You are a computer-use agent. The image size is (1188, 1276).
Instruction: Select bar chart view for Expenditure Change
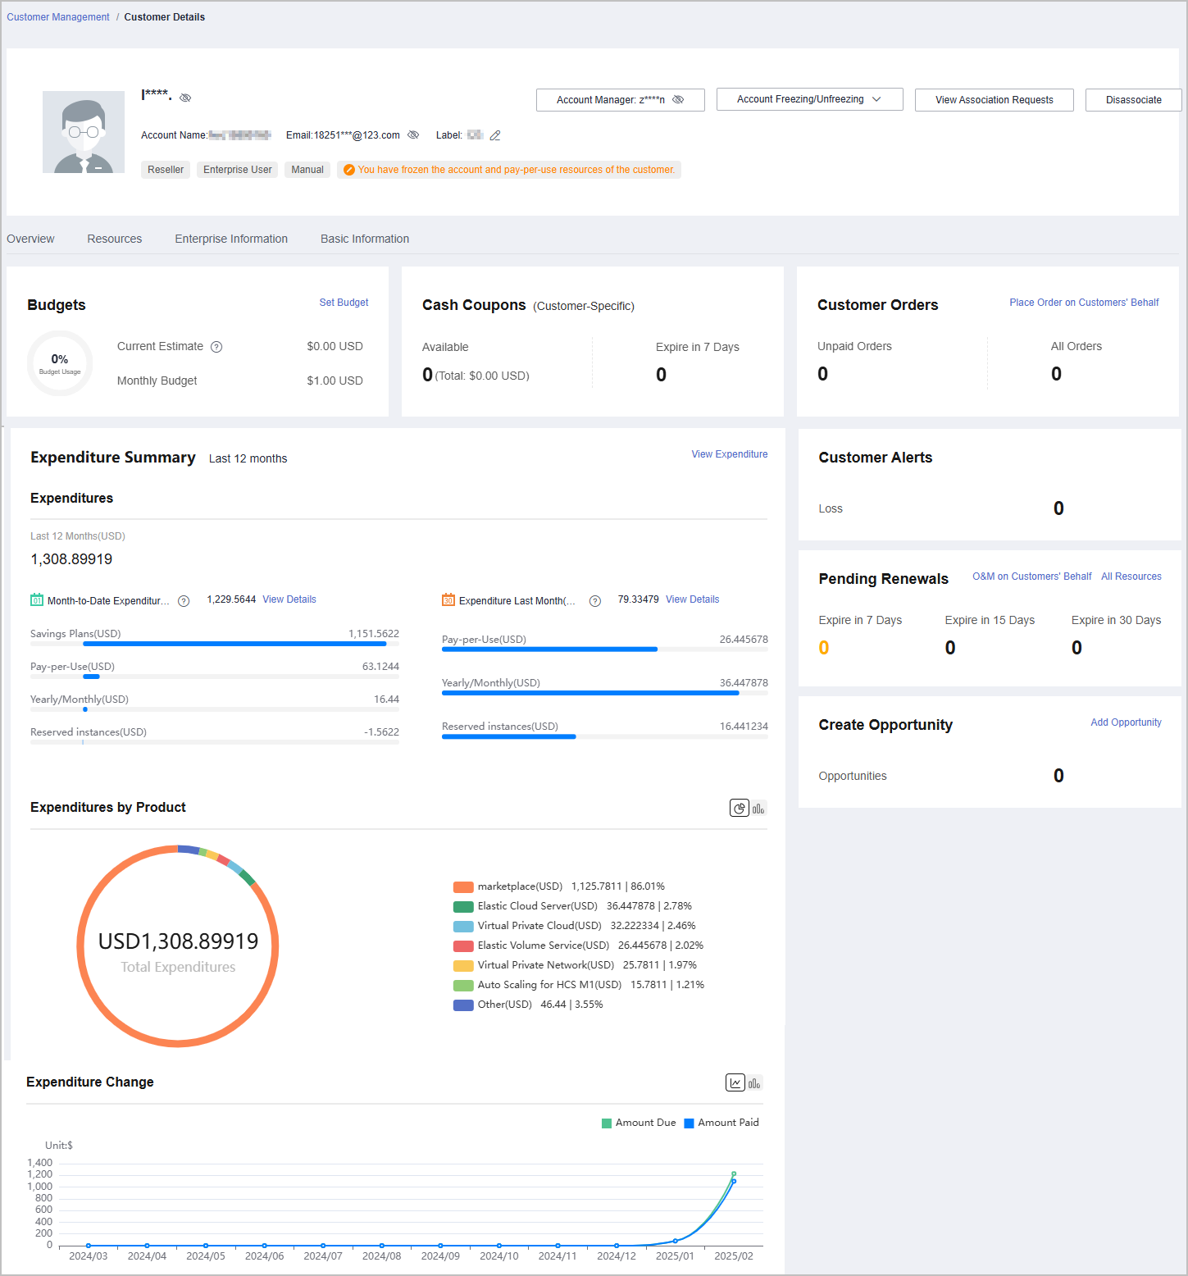[x=754, y=1083]
